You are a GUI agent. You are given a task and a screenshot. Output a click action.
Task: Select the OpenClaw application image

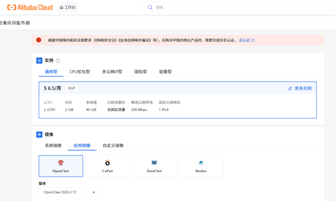[x=61, y=166]
